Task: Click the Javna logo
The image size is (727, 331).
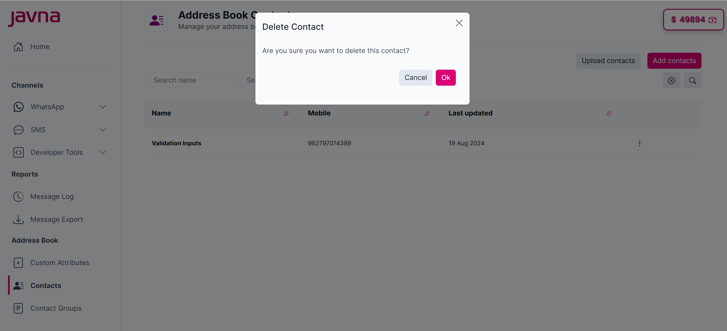Action: (x=34, y=18)
